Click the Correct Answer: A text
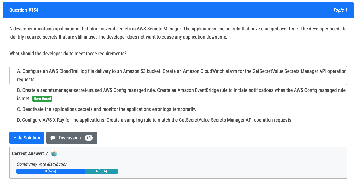 30,154
